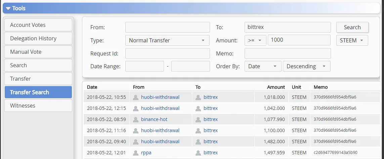Click the Tools panel title
Viewport: 384px width, 159px height.
coord(19,8)
